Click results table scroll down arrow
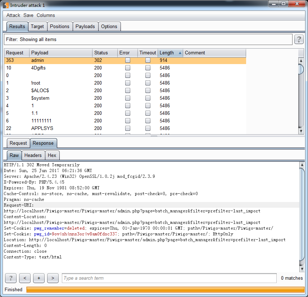 click(301, 131)
